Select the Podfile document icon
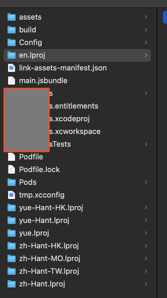Image resolution: width=167 pixels, height=298 pixels. [x=11, y=157]
